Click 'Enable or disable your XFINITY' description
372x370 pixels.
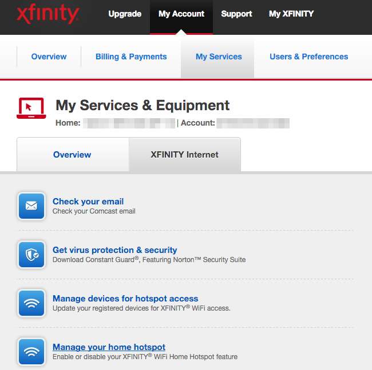[x=145, y=357]
